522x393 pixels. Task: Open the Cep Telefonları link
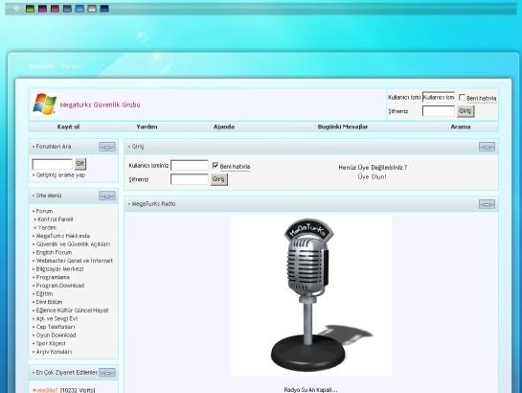pyautogui.click(x=56, y=327)
